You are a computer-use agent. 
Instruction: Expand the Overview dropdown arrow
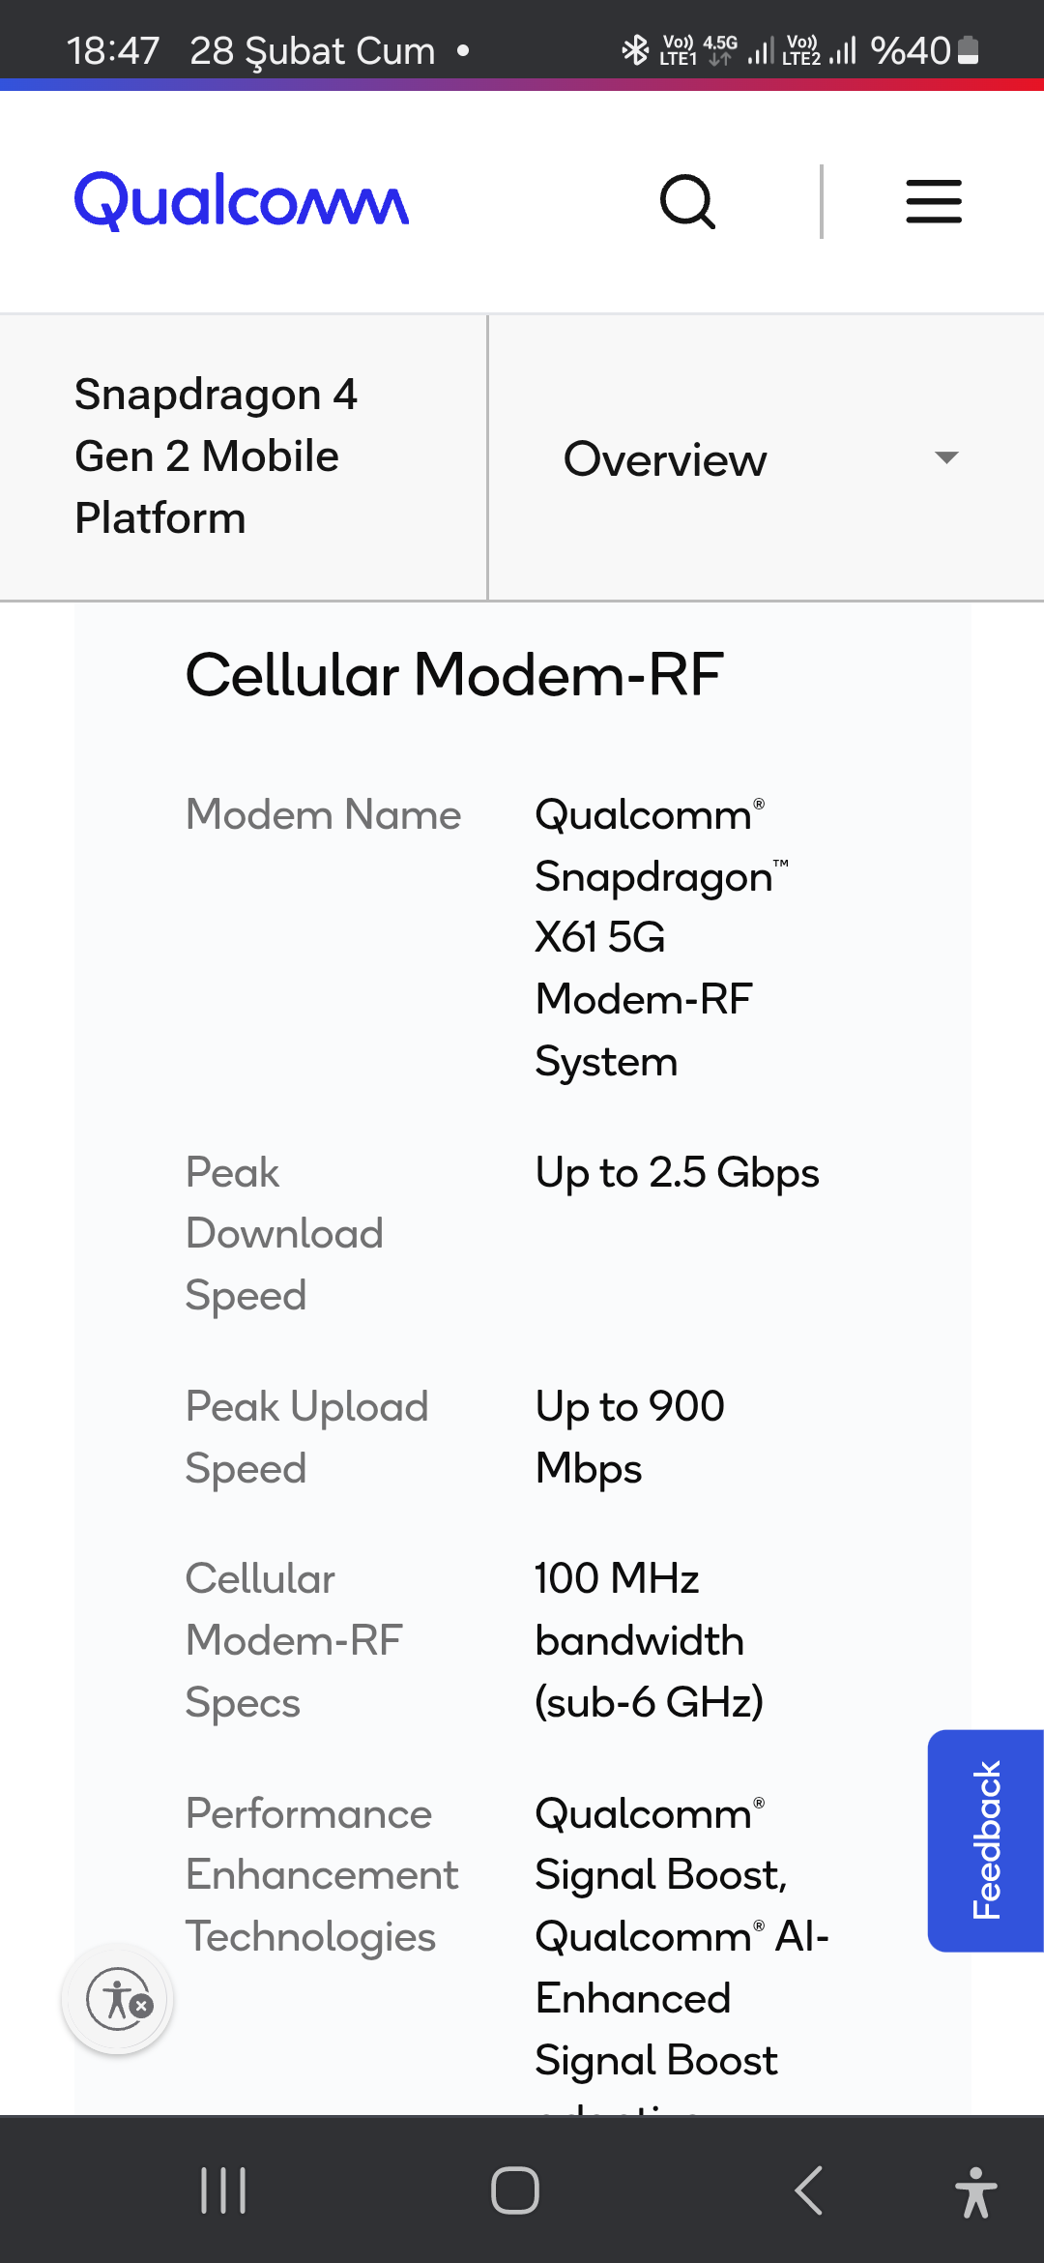pyautogui.click(x=946, y=457)
